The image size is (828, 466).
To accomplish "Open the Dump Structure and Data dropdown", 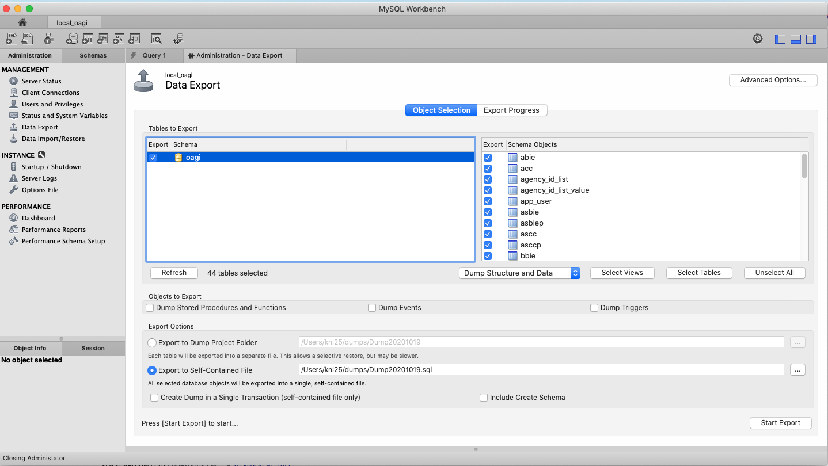I will pos(519,273).
